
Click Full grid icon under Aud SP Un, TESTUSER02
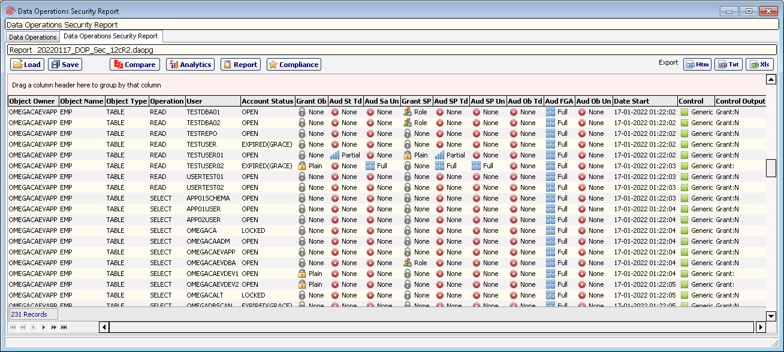pos(477,166)
